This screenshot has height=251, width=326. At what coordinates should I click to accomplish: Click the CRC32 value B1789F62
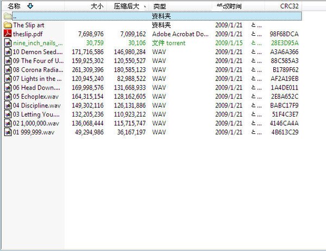coord(286,70)
